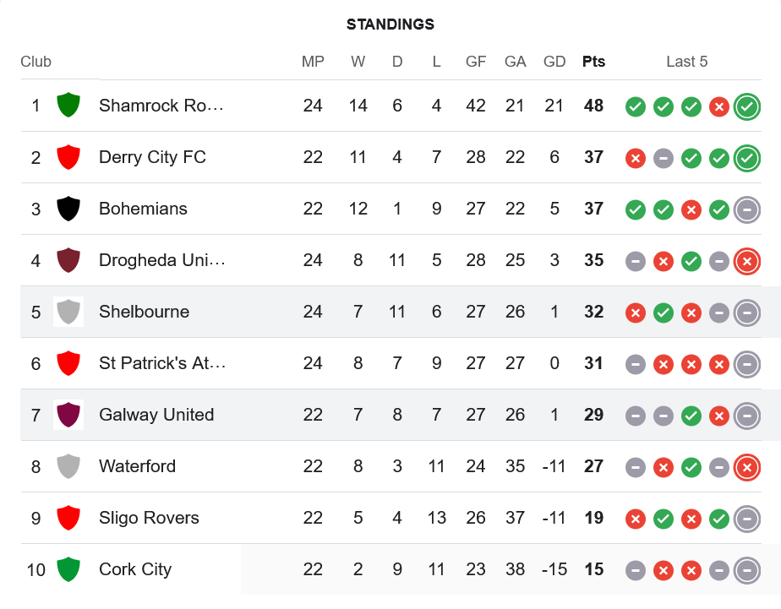Click the Drogheda United maroon crest
The image size is (781, 609).
coord(68,260)
